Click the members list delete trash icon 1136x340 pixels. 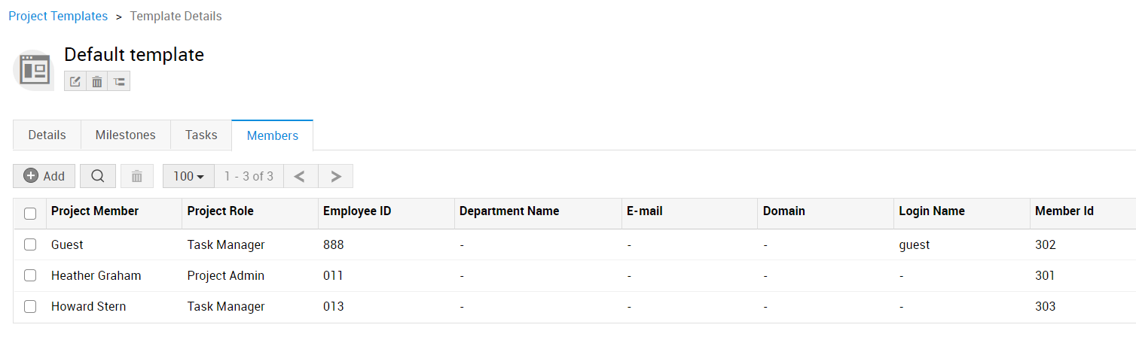pos(137,176)
